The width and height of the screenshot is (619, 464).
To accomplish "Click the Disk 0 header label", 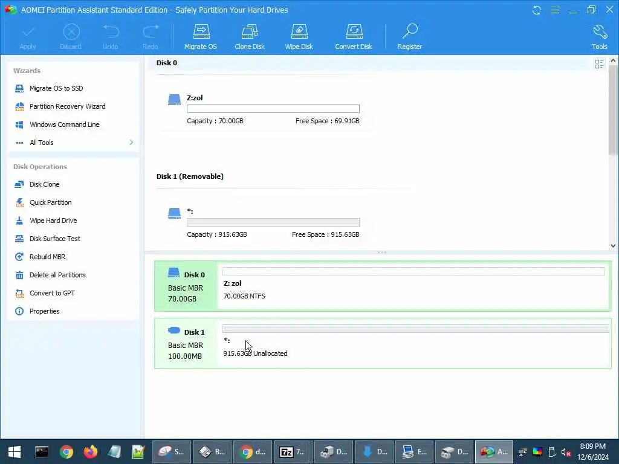I will [167, 63].
